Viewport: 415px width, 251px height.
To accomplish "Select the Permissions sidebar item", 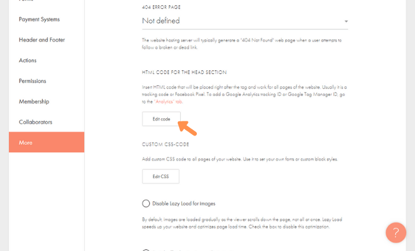I will pos(32,81).
